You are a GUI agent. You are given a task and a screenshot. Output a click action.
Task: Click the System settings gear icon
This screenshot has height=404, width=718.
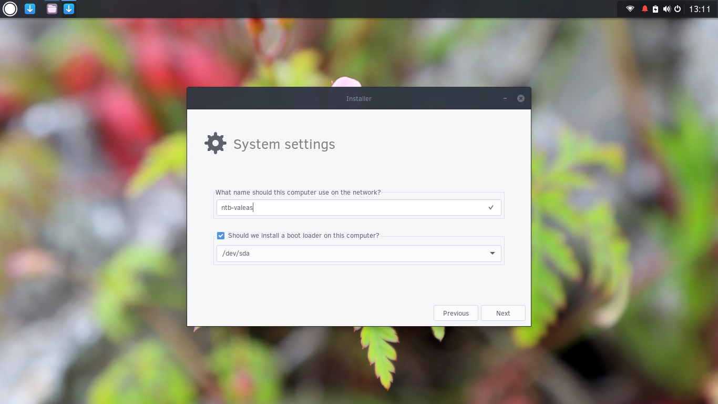[216, 143]
